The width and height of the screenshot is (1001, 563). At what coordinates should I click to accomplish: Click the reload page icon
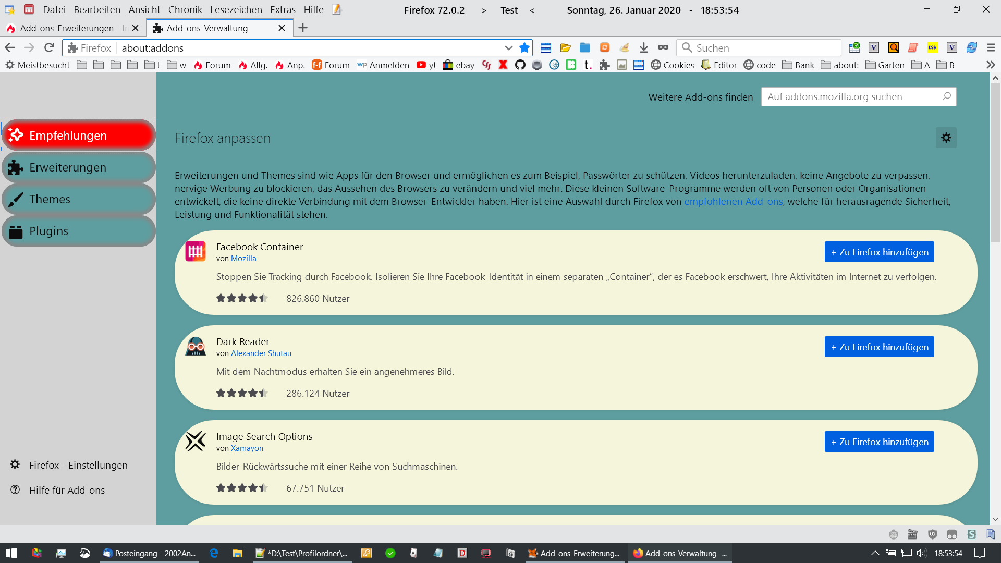[x=49, y=48]
